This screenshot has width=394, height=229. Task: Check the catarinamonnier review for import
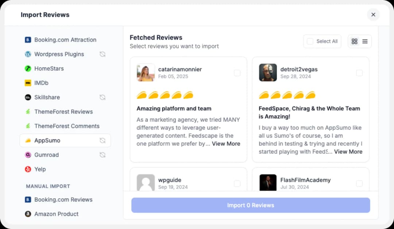[237, 73]
